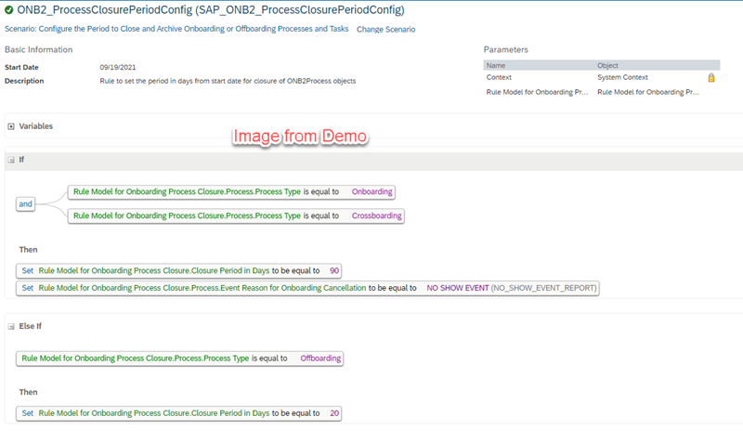This screenshot has height=443, width=743.
Task: Collapse the If section
Action: pyautogui.click(x=11, y=160)
